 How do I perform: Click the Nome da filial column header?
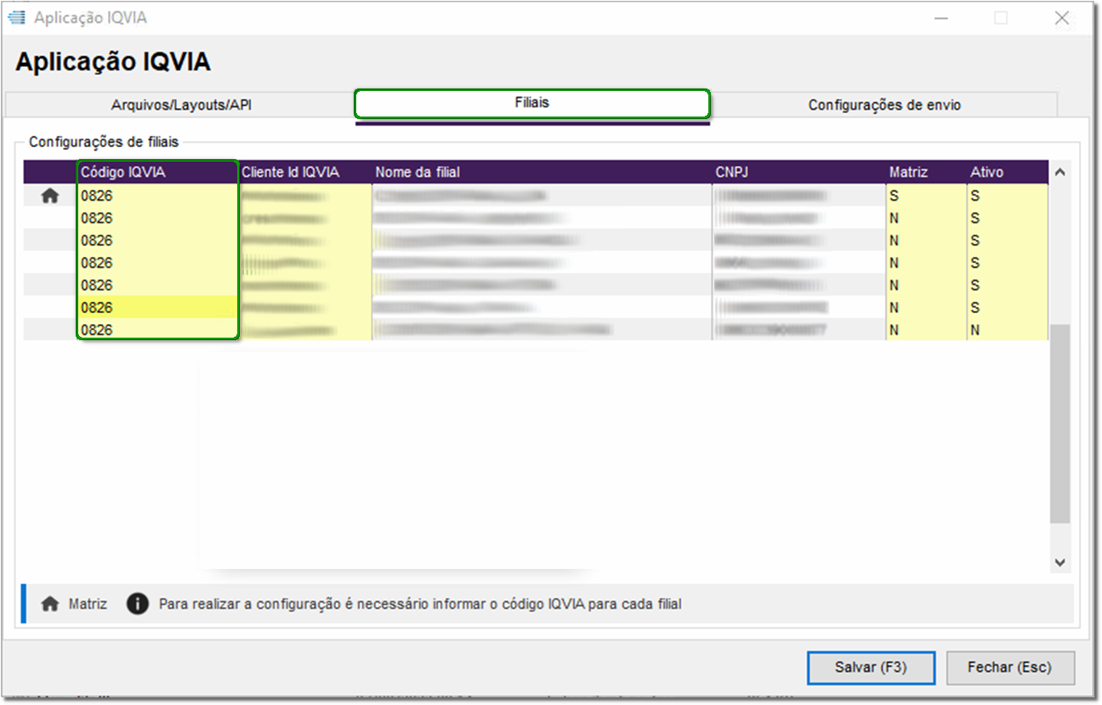coord(542,172)
